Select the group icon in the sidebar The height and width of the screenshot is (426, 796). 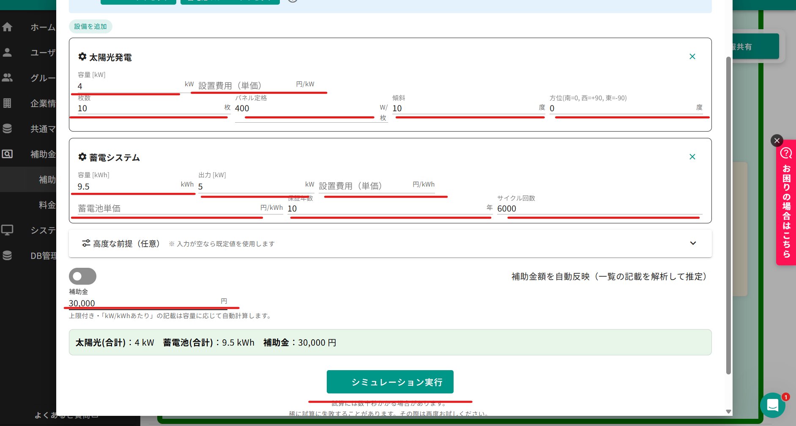click(x=7, y=78)
